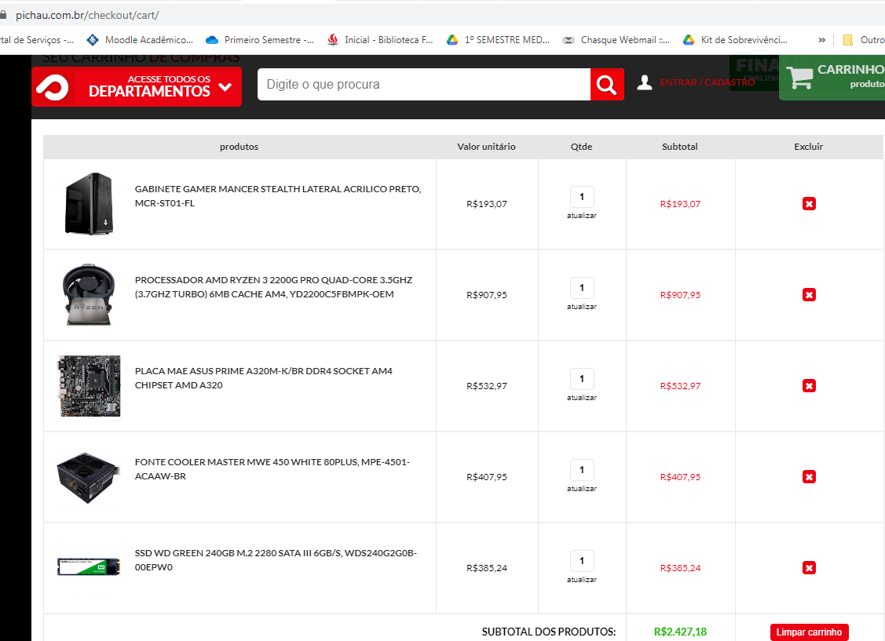The image size is (885, 641).
Task: Open Placa Mae ASUS Prime A320M-K link
Action: (264, 378)
